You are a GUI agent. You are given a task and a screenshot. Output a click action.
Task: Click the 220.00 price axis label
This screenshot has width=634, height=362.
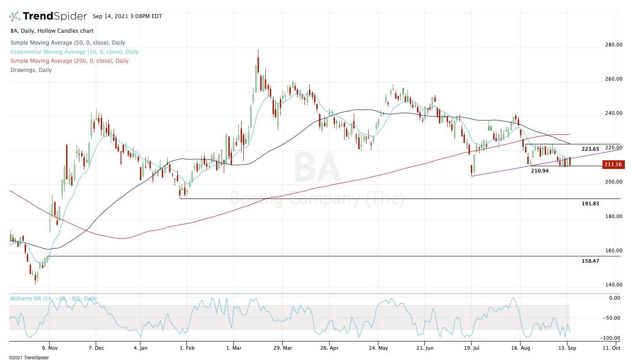click(x=614, y=148)
